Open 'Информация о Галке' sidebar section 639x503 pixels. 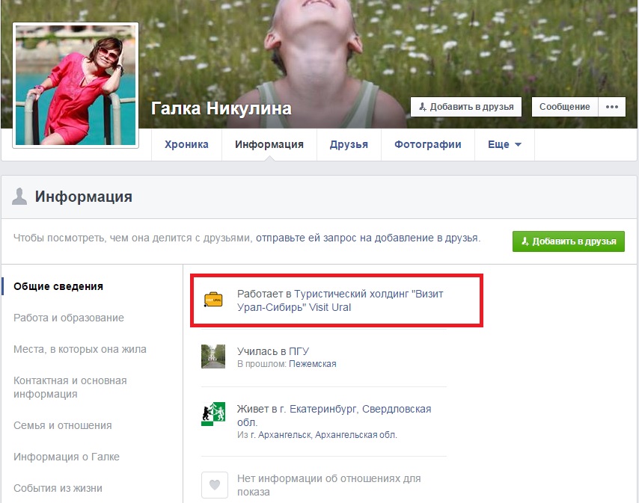click(x=67, y=457)
